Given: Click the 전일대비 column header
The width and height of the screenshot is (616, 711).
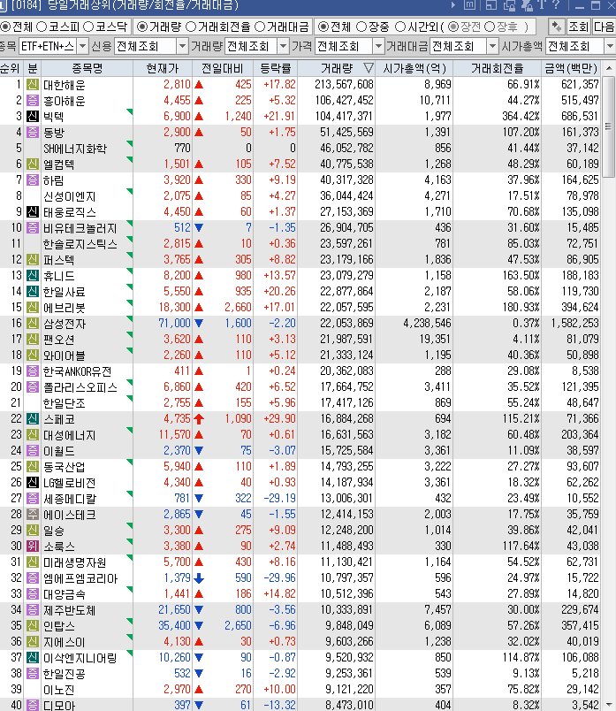Looking at the screenshot, I should point(223,68).
